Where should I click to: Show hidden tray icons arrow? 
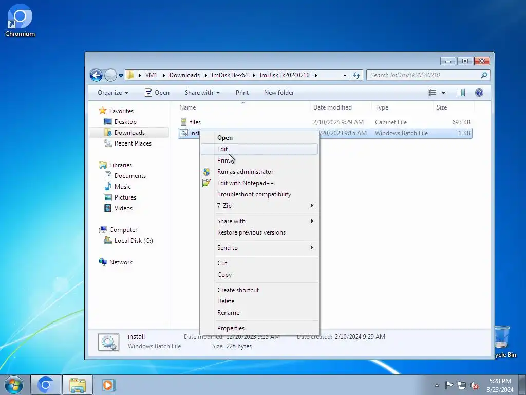tap(437, 385)
